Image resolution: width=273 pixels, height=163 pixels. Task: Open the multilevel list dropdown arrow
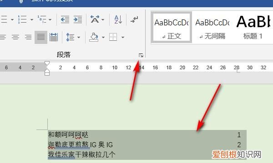50,19
